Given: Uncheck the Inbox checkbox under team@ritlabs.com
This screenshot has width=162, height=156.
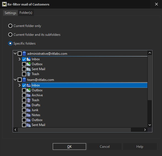Looking at the screenshot, I should click(x=24, y=85).
